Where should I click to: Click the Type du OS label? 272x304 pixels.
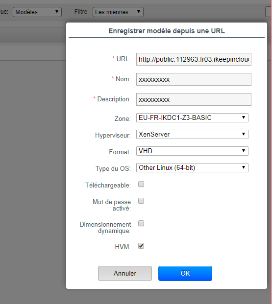pos(113,168)
